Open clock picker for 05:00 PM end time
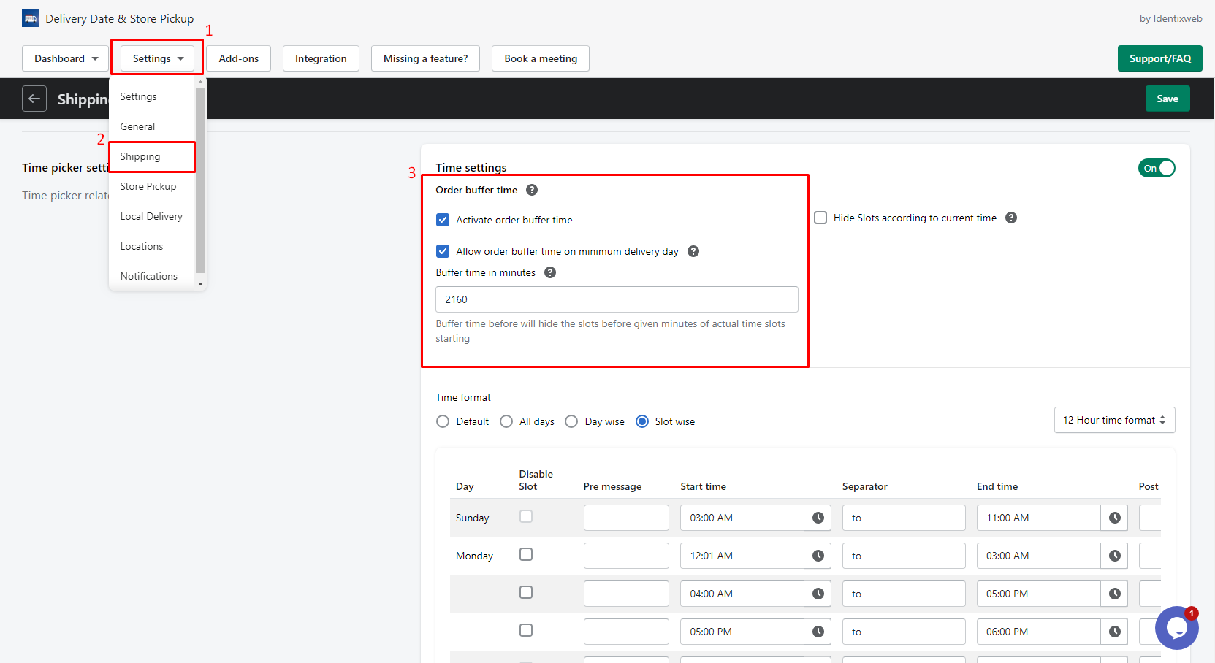 click(x=1114, y=594)
